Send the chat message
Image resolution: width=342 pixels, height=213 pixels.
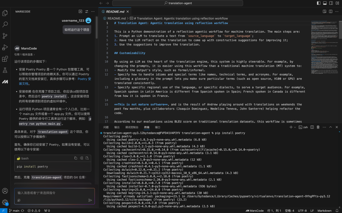coord(90,200)
